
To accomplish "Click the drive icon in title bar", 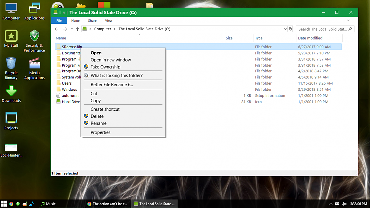I will pos(56,12).
